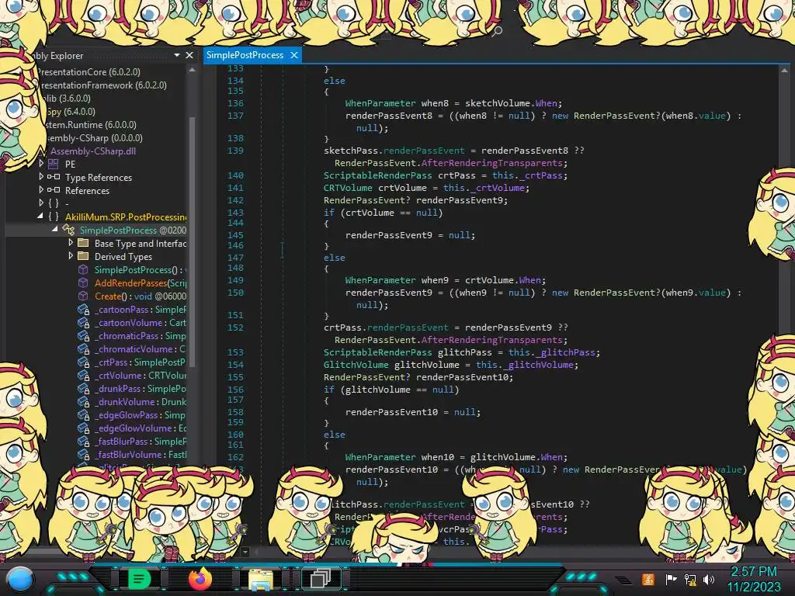Click "renderPassEvent9 = null;" on line 145
Viewport: 795px width, 596px height.
pyautogui.click(x=410, y=235)
